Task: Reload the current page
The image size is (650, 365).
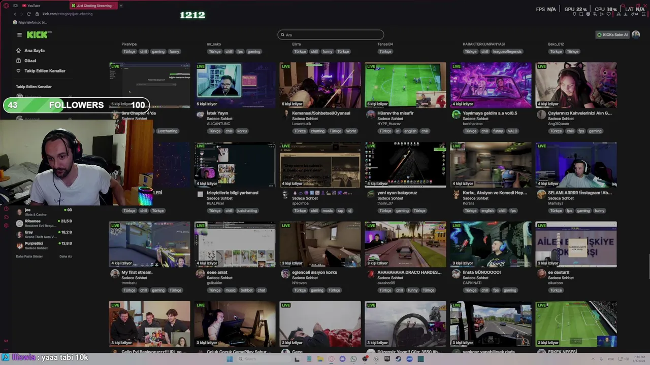Action: click(x=28, y=14)
